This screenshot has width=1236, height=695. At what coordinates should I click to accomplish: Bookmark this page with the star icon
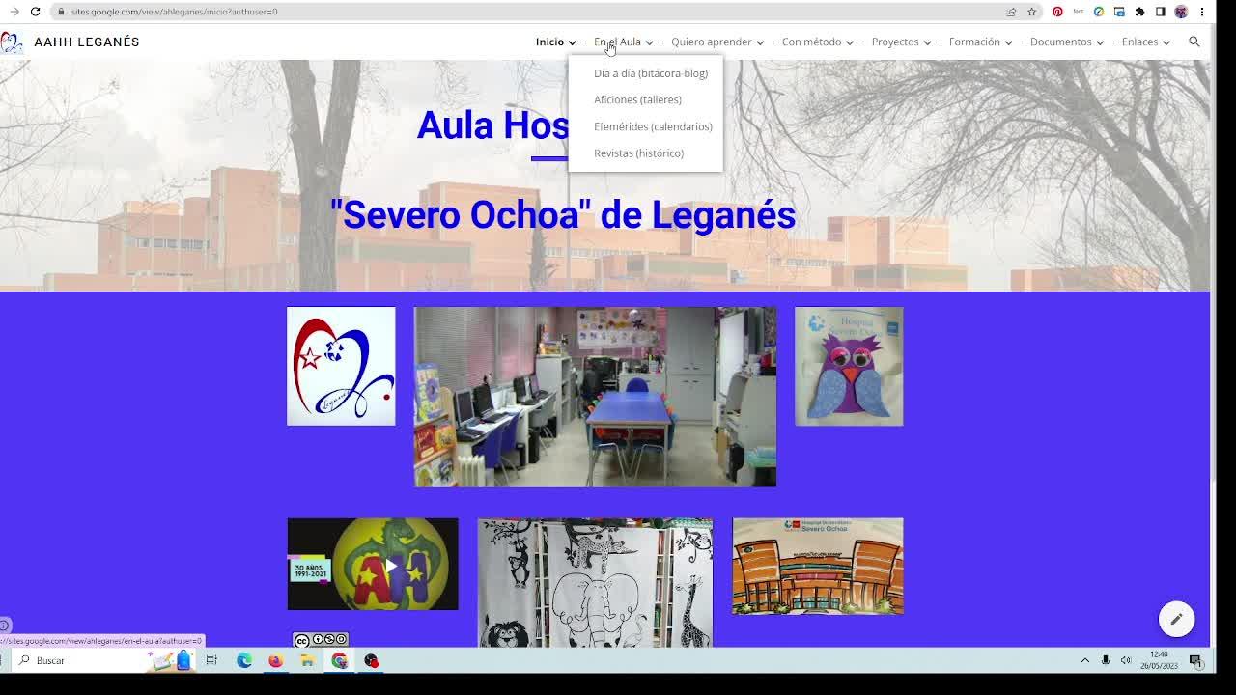1031,12
